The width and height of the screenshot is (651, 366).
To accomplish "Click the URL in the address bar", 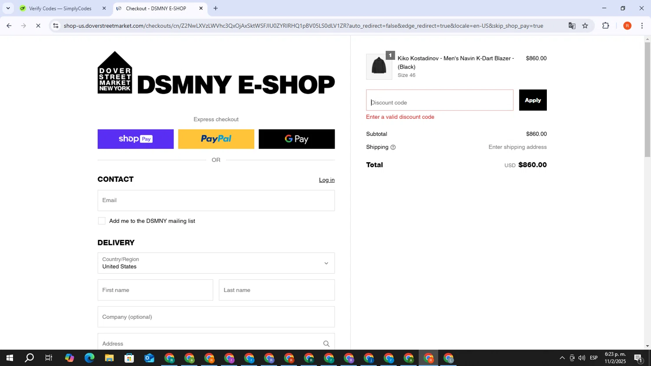I will click(x=303, y=26).
